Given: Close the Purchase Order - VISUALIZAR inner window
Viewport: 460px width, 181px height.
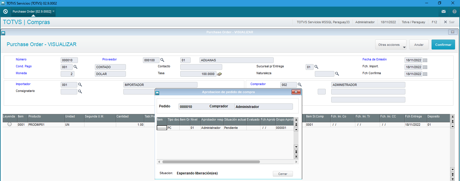Looking at the screenshot, I should click(x=453, y=32).
